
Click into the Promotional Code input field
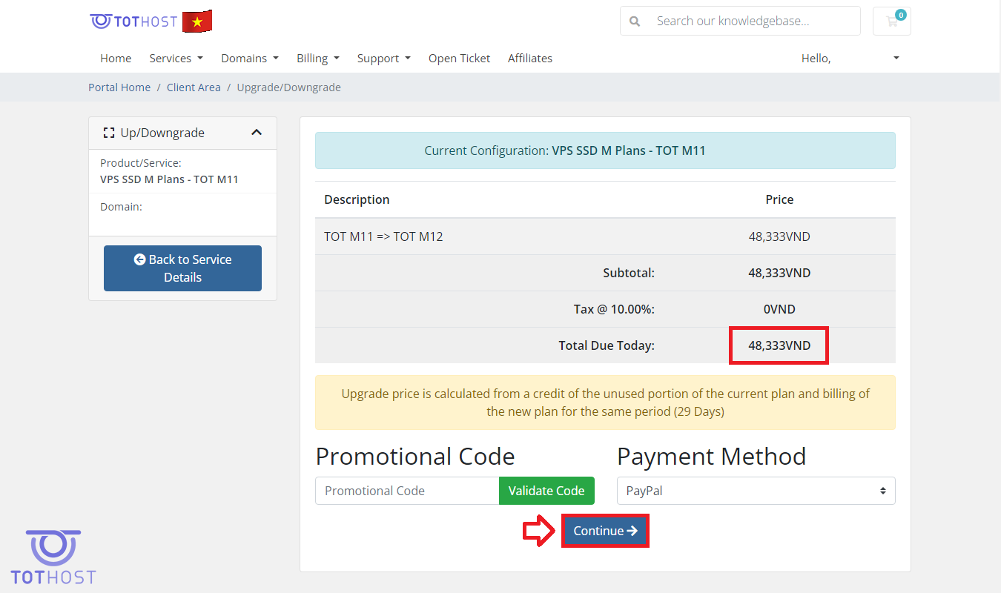click(407, 491)
